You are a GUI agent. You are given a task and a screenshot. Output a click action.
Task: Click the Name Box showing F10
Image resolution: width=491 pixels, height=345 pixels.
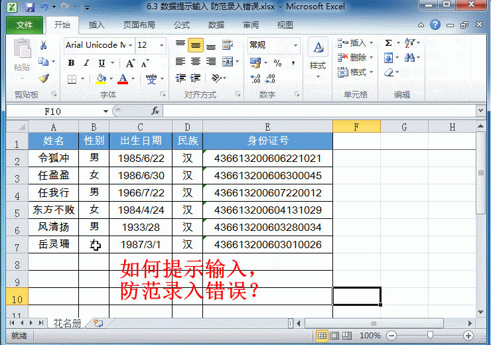[x=53, y=111]
